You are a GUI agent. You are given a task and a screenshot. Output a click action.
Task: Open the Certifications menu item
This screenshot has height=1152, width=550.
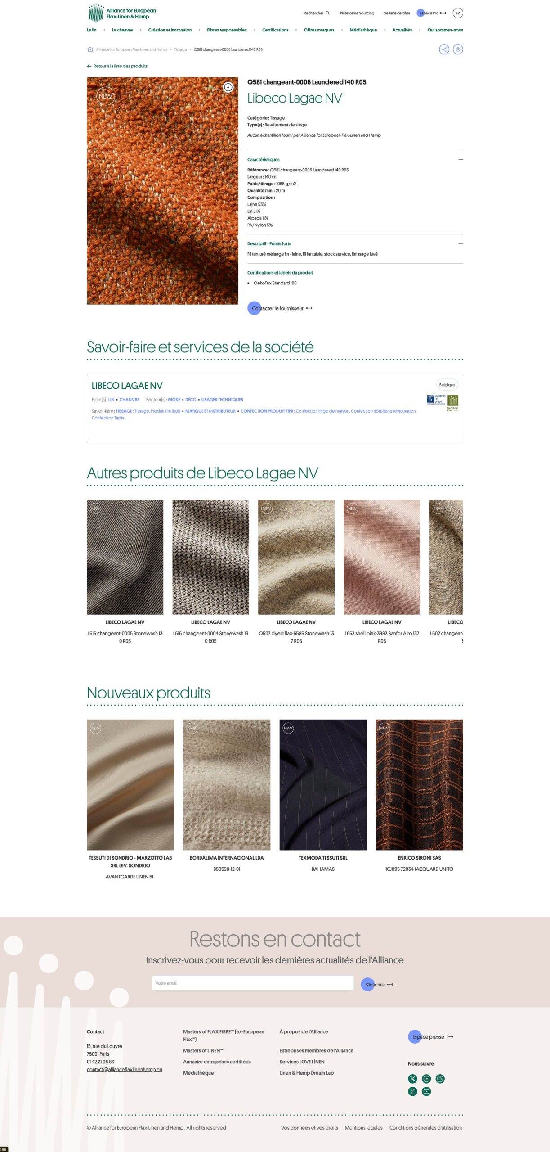pyautogui.click(x=275, y=30)
